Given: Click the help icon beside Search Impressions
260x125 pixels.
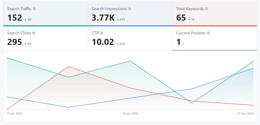Looking at the screenshot, I should (130, 9).
